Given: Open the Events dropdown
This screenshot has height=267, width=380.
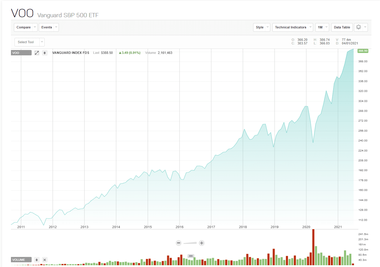Looking at the screenshot, I should coord(49,27).
